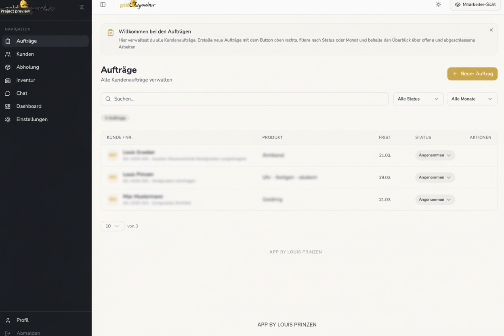Expand the Alle Monate filter dropdown
The image size is (504, 336).
point(472,99)
